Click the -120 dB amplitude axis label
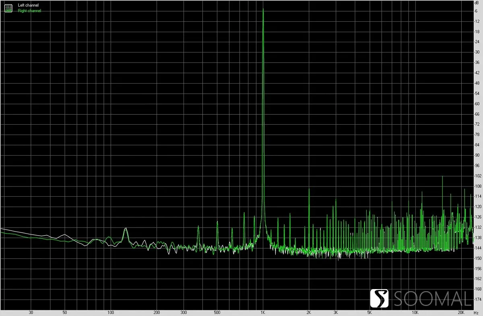 478,207
